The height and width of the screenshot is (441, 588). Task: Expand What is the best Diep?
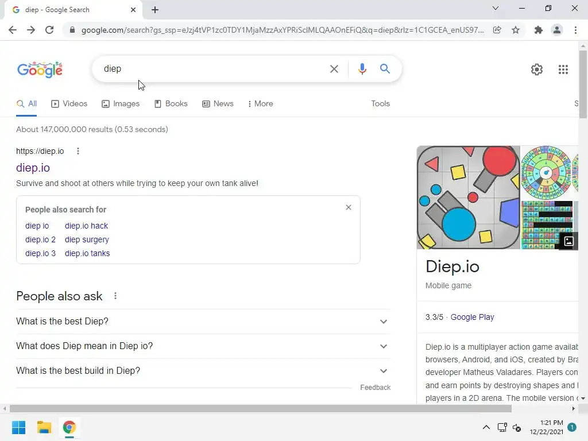point(203,322)
